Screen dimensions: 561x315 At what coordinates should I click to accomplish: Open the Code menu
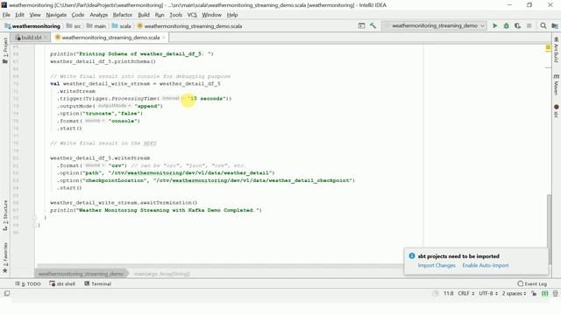tap(78, 15)
